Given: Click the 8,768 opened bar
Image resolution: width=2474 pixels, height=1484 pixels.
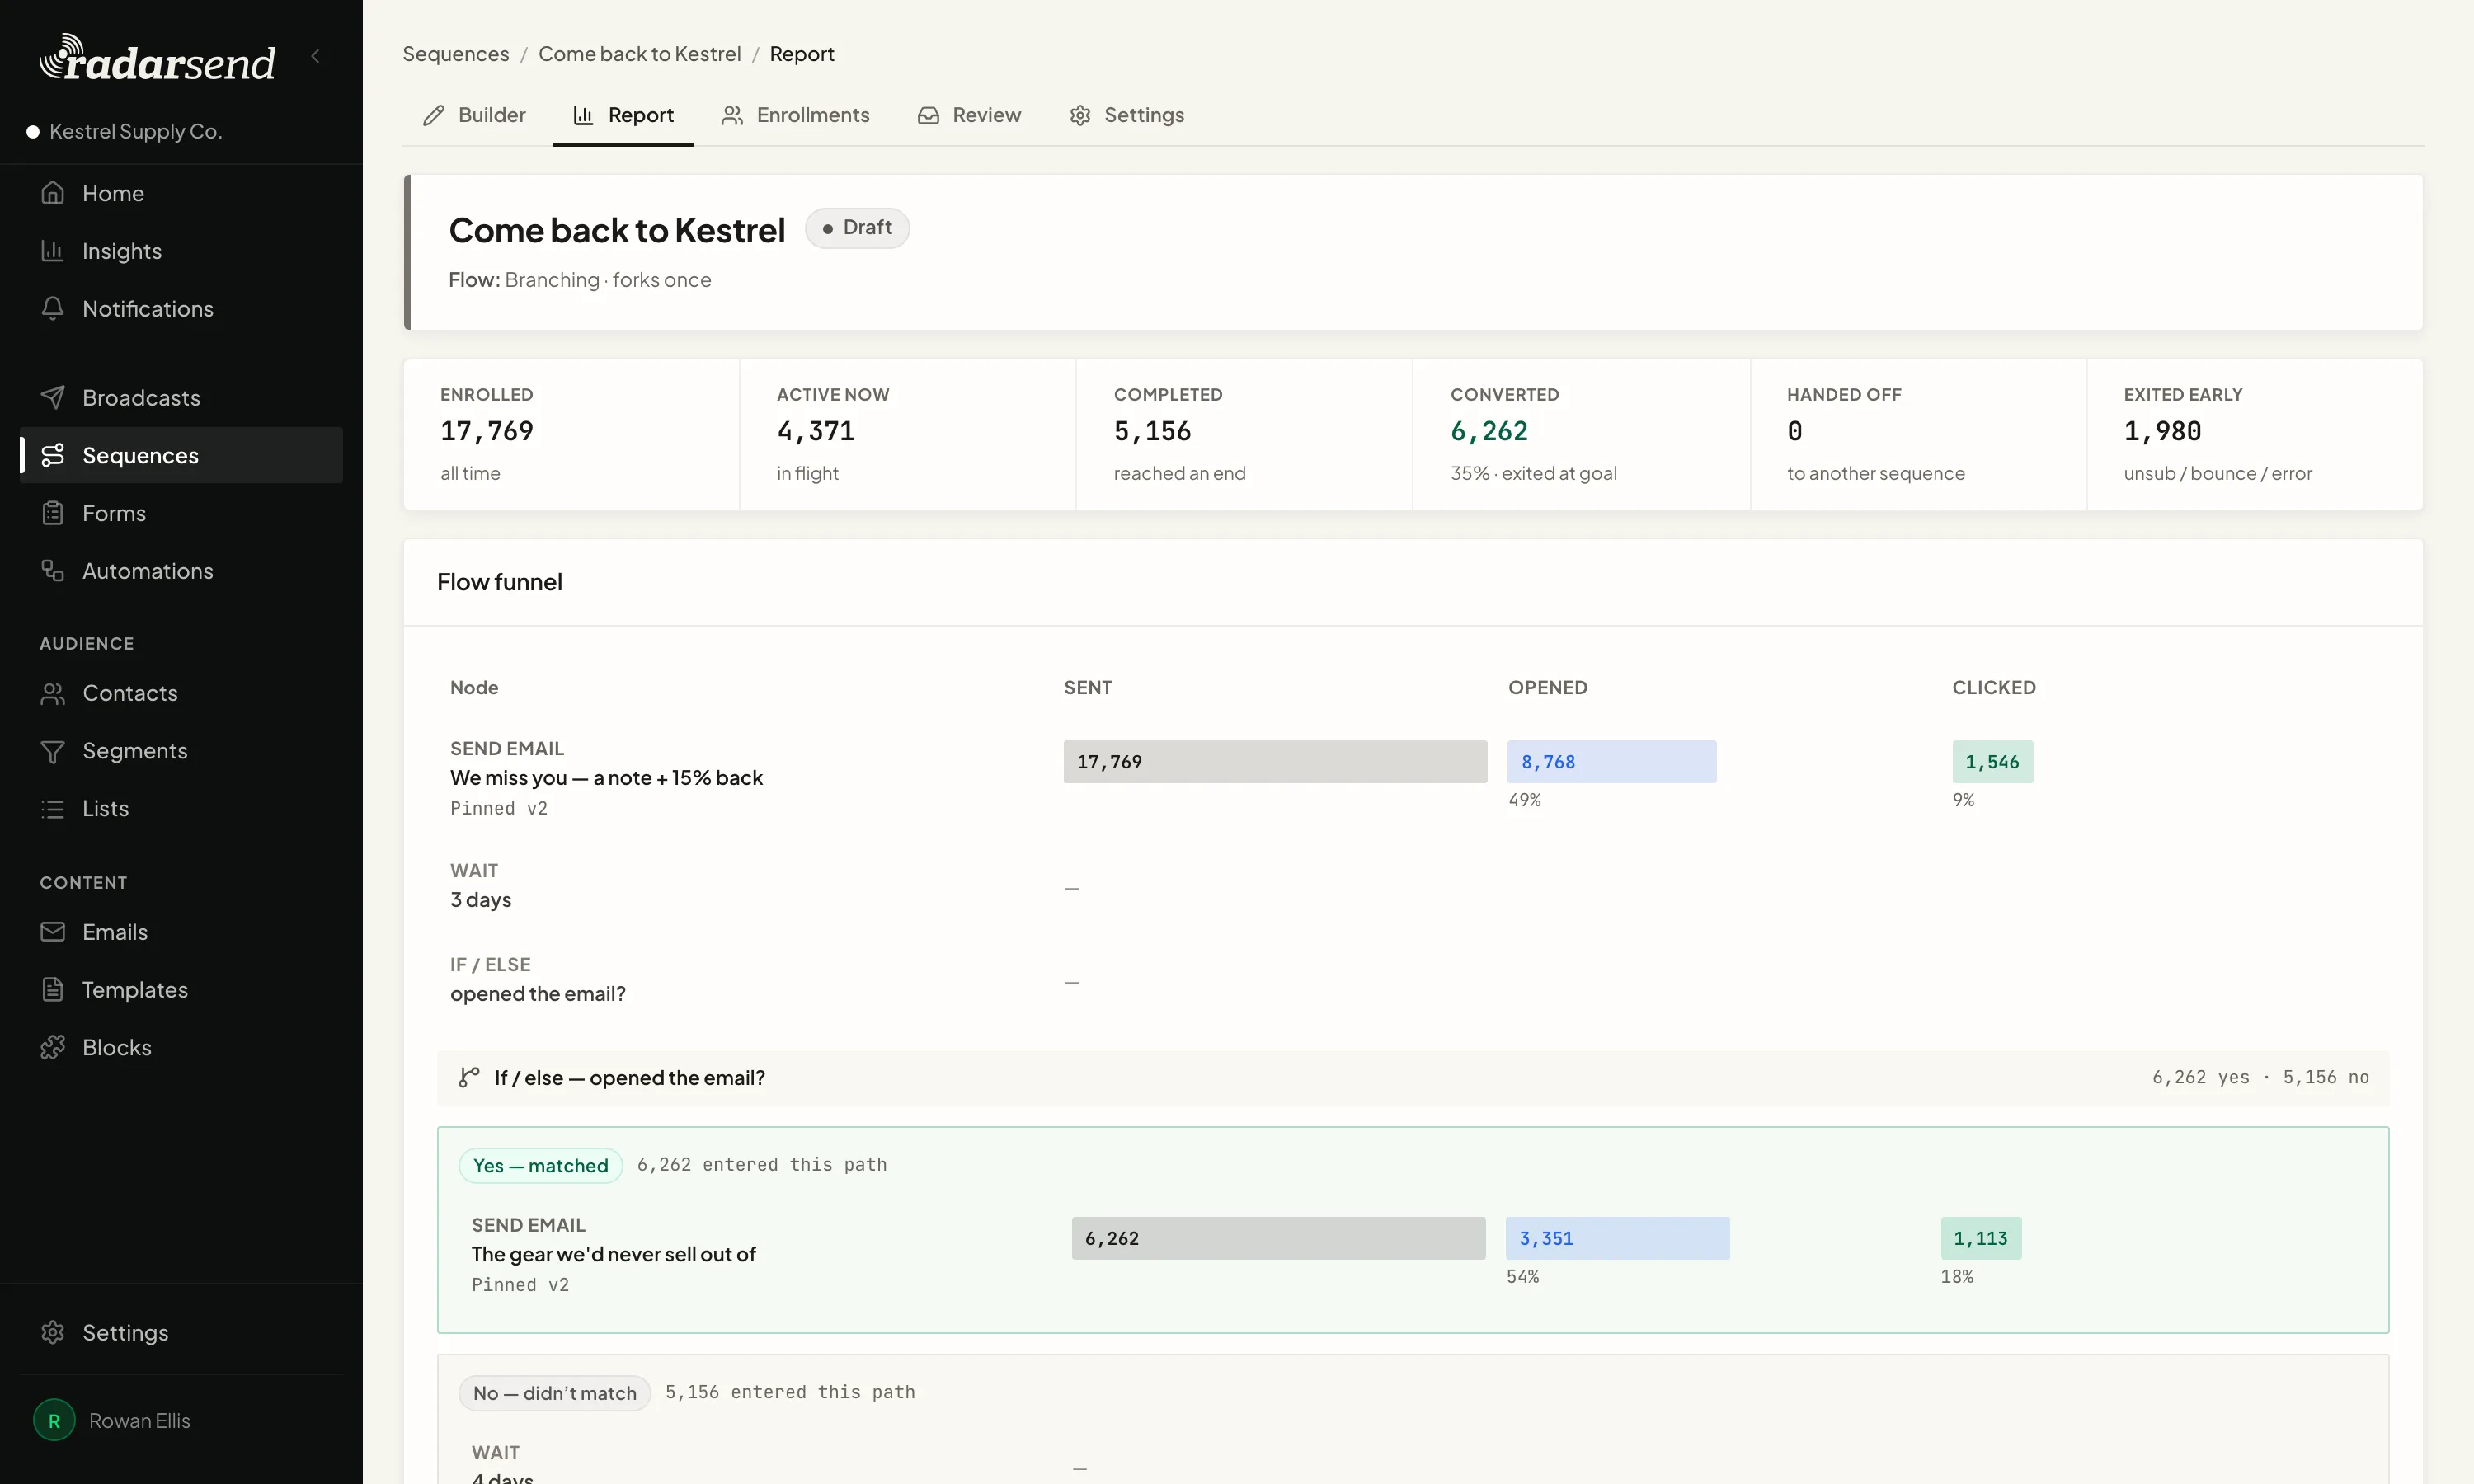Looking at the screenshot, I should [1612, 762].
